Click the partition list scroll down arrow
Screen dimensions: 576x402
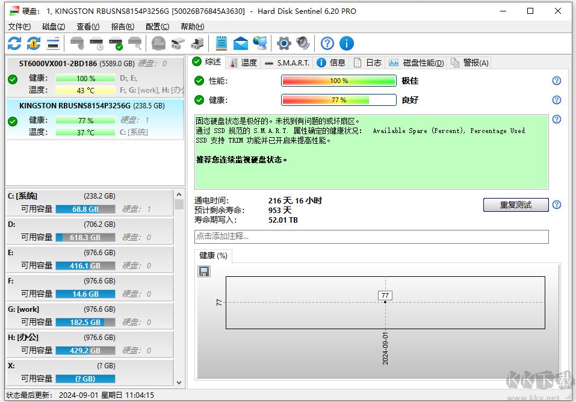point(179,382)
